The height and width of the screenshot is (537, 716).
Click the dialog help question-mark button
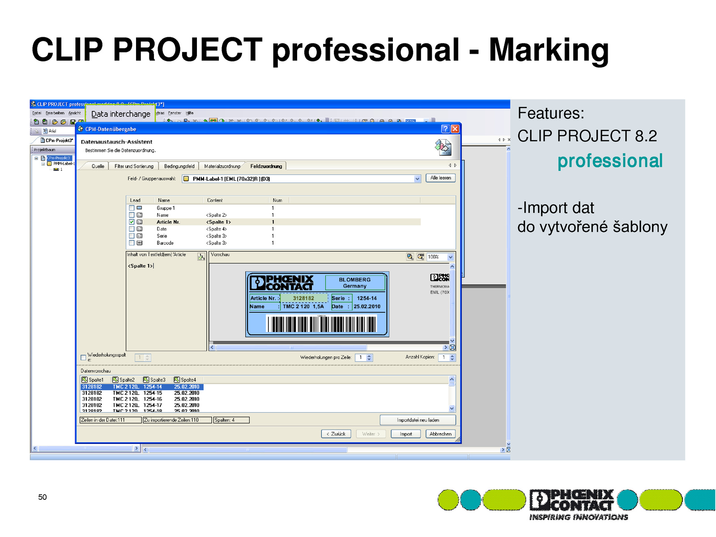pyautogui.click(x=445, y=129)
